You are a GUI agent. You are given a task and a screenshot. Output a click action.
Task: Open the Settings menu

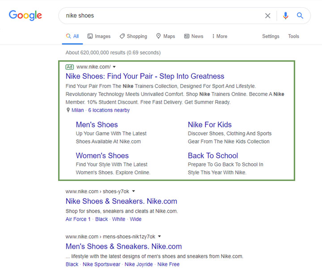tap(271, 36)
